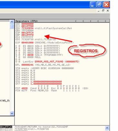The height and width of the screenshot is (131, 118).
Task: Select the ESP register value 0012FFC4
Action: click(x=27, y=33)
